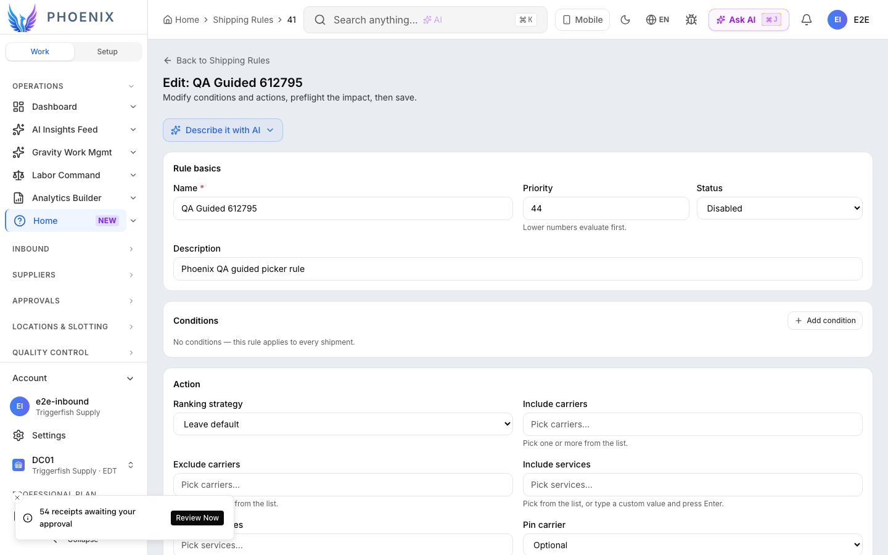The width and height of the screenshot is (888, 555).
Task: Toggle dark mode moon icon
Action: [x=625, y=20]
